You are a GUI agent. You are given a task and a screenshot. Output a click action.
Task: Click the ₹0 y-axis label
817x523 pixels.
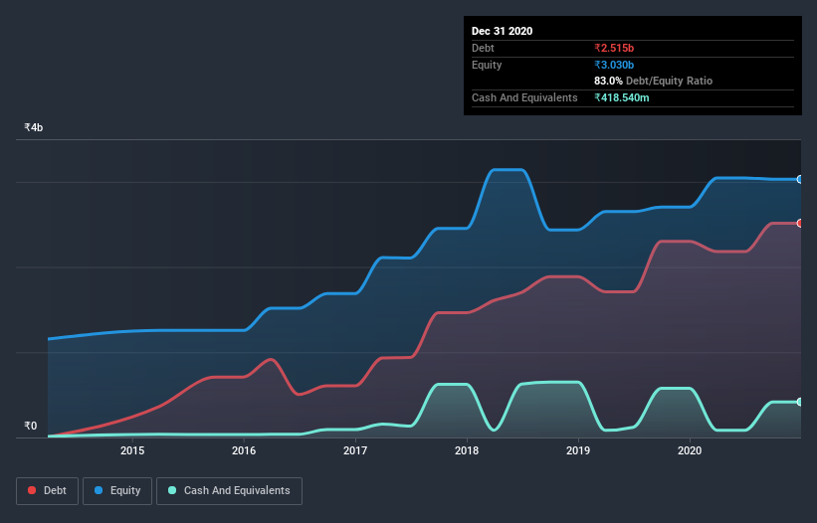[31, 426]
